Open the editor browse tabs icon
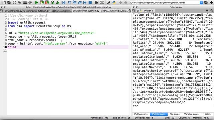214x120 pixels. 2,11
